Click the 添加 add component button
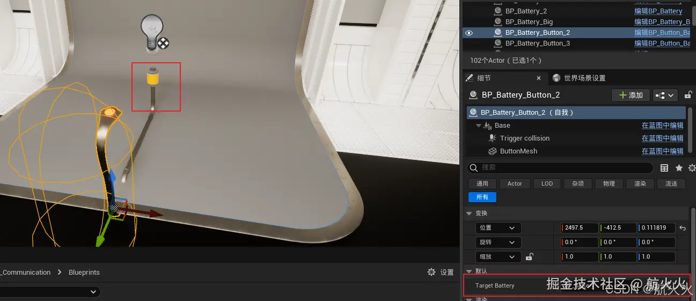 (631, 95)
